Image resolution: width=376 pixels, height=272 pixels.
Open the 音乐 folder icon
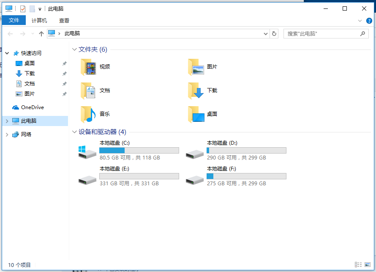(88, 114)
